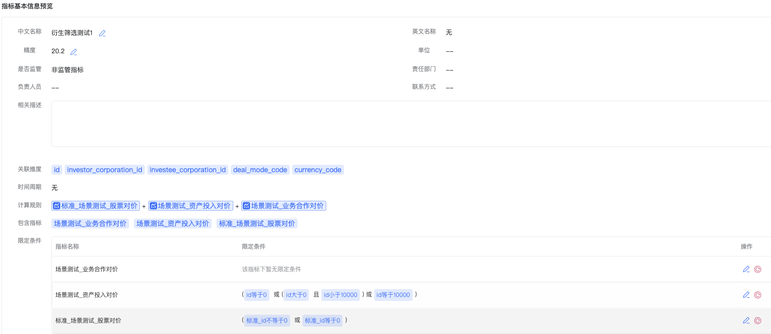Select the currency_code dimension tag

(318, 170)
